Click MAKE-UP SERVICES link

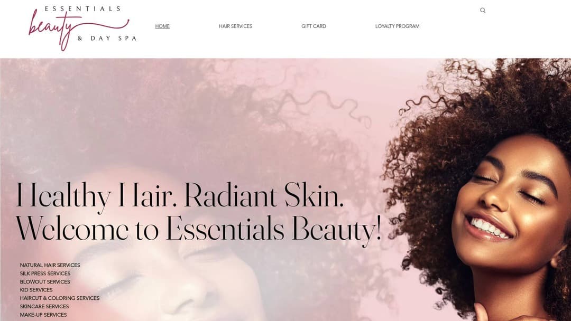point(43,315)
